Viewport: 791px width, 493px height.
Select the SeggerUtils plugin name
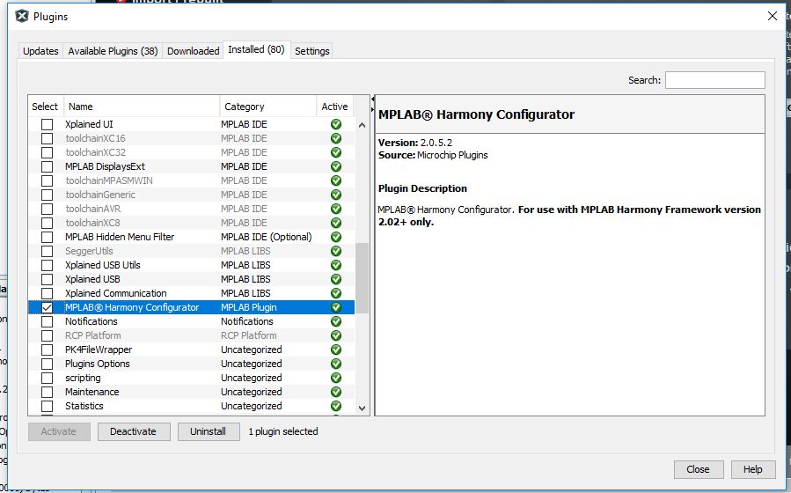tap(89, 251)
